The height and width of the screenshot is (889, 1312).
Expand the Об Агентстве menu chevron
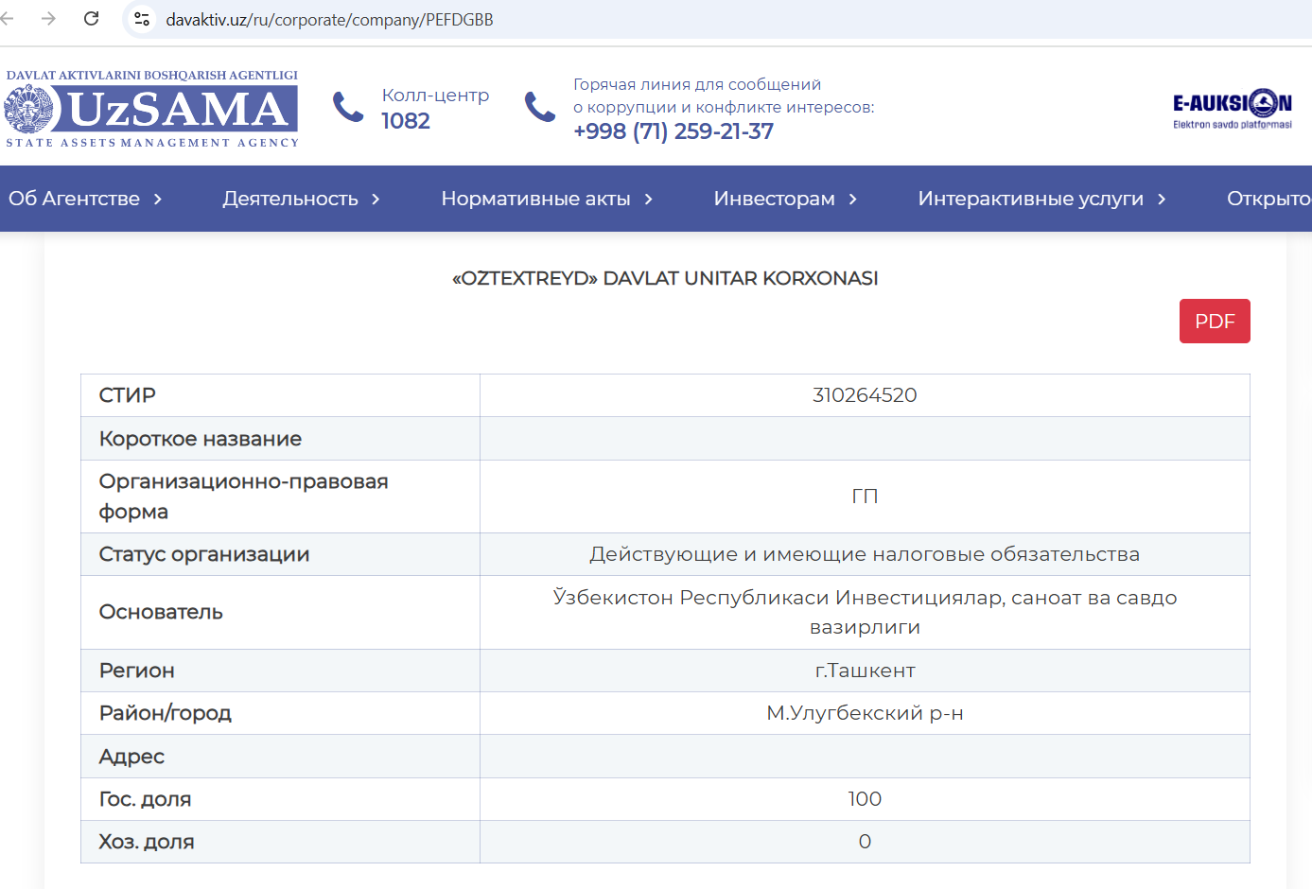pyautogui.click(x=158, y=200)
